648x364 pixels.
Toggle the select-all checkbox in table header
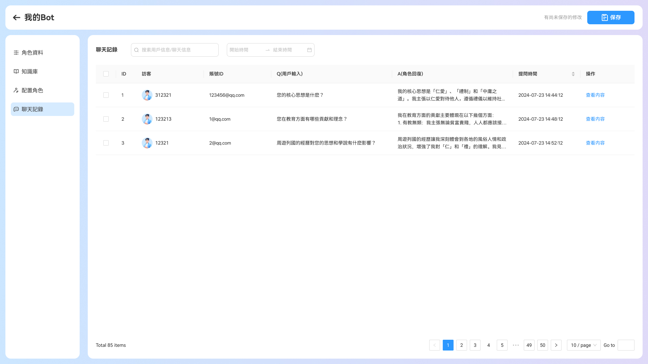[106, 74]
